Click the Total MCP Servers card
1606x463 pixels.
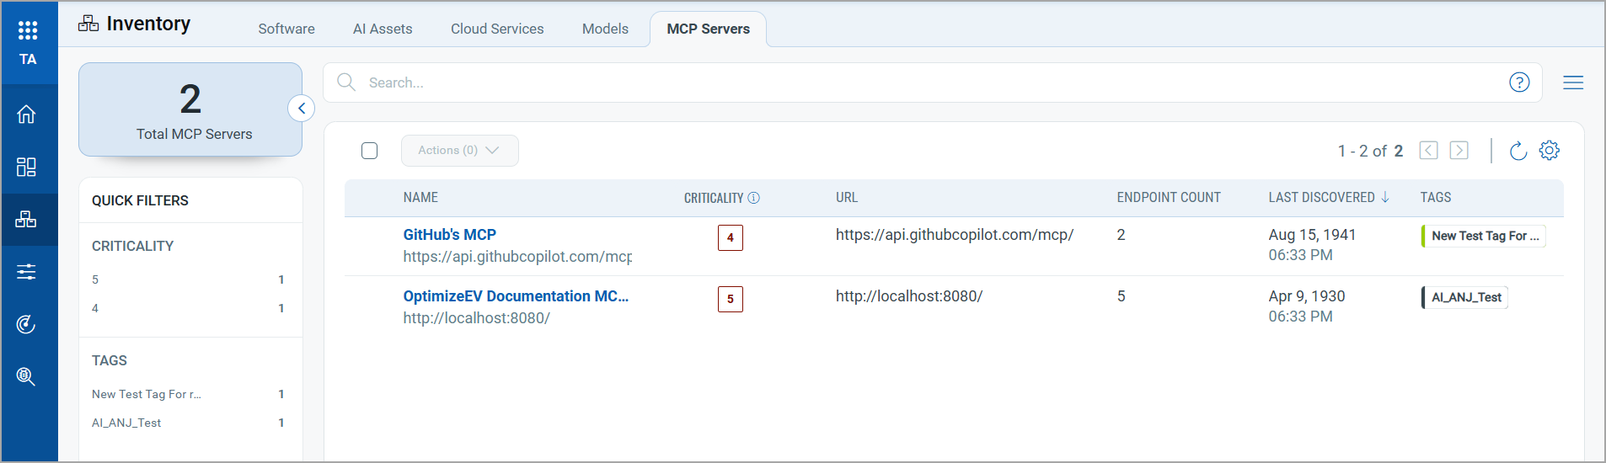pos(190,109)
